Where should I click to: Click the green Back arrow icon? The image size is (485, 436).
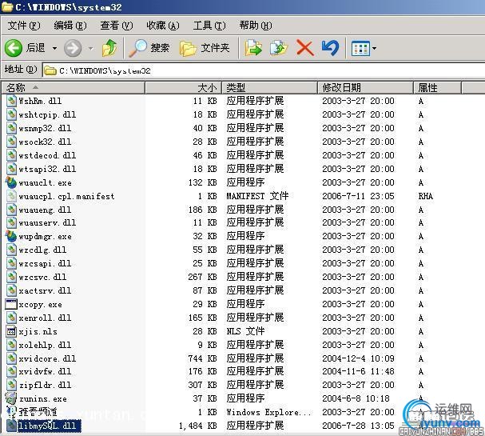14,48
